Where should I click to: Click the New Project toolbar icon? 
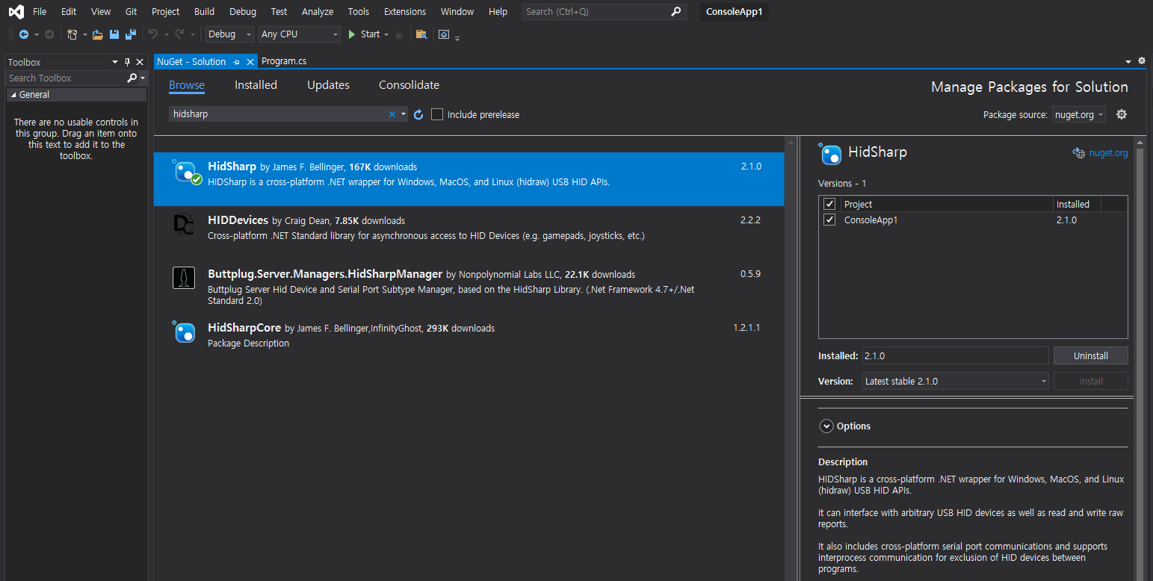(x=72, y=34)
